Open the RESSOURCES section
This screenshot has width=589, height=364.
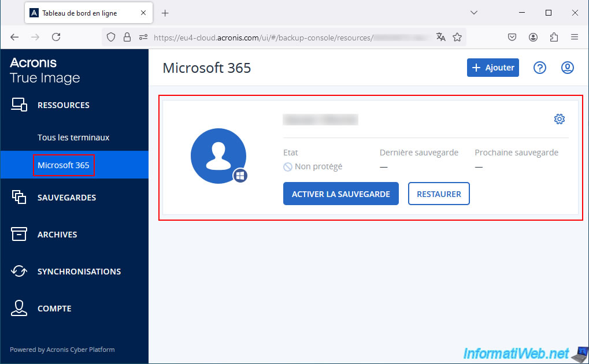(64, 105)
